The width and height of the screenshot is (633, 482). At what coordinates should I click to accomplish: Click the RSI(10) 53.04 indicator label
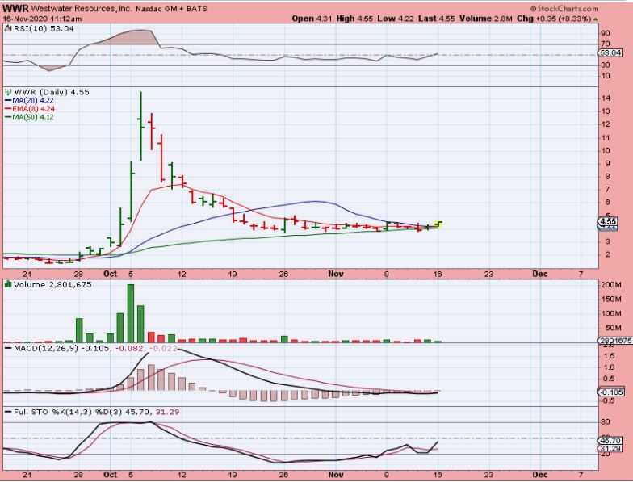(44, 29)
